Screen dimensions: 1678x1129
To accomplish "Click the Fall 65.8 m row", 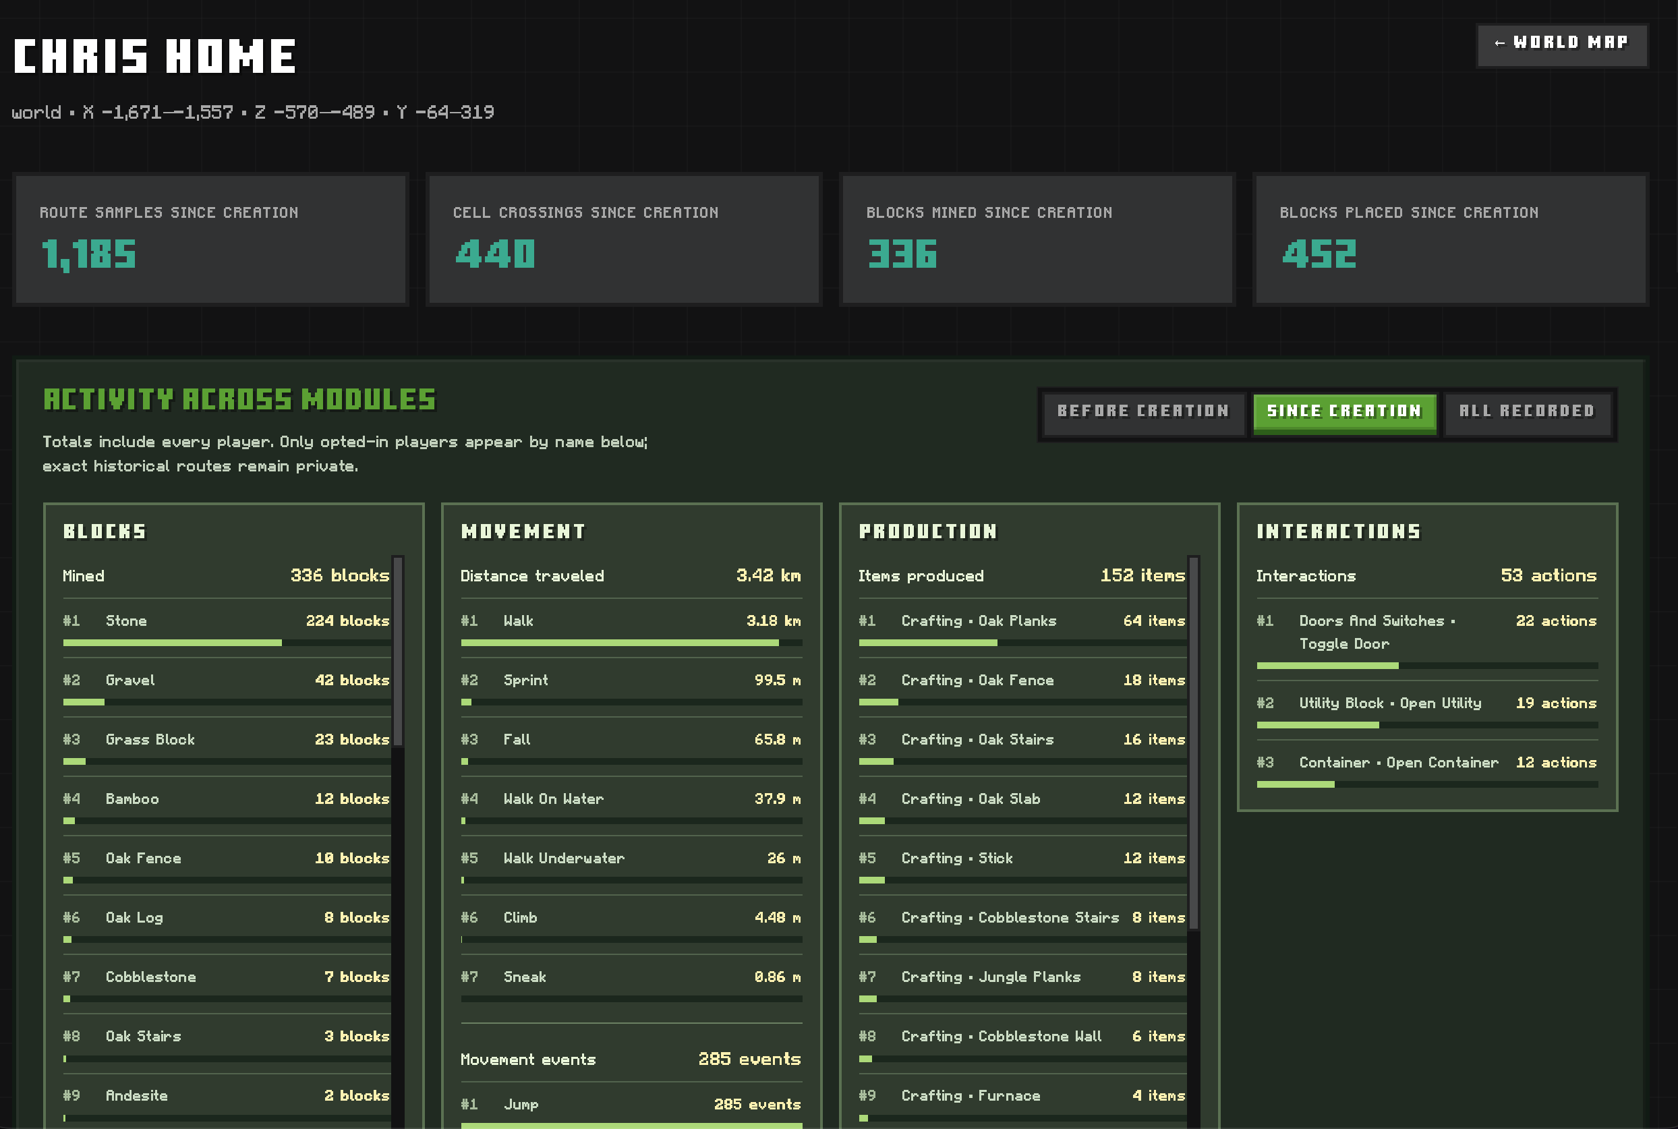I will tap(631, 747).
